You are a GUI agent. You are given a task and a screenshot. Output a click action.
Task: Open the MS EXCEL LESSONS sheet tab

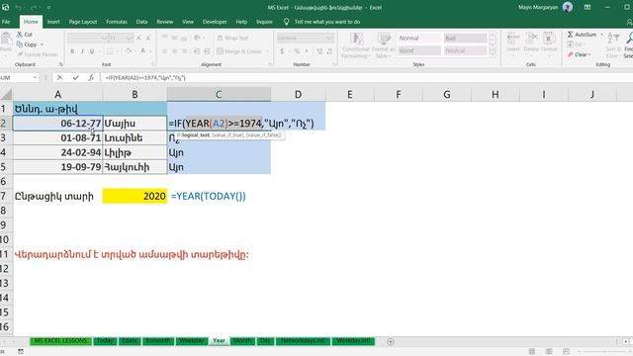click(60, 341)
